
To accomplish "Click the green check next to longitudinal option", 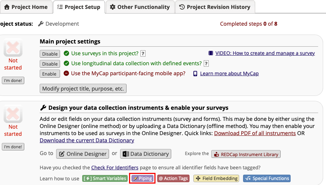I will tap(66, 63).
